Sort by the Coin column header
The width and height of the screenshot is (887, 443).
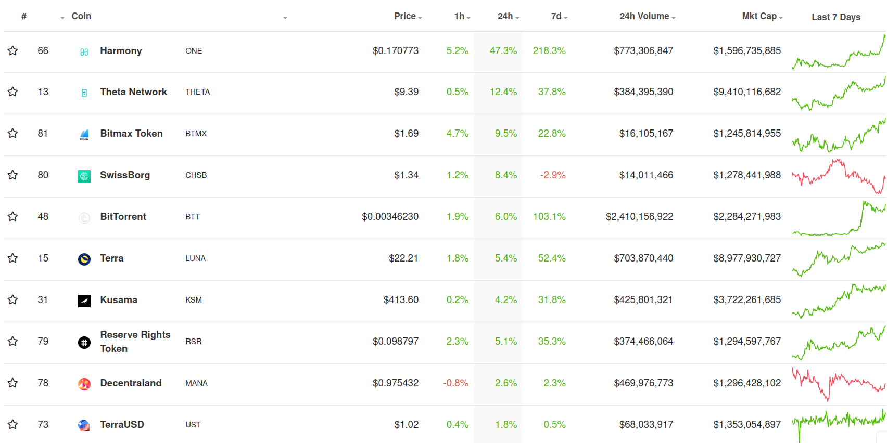pyautogui.click(x=81, y=16)
